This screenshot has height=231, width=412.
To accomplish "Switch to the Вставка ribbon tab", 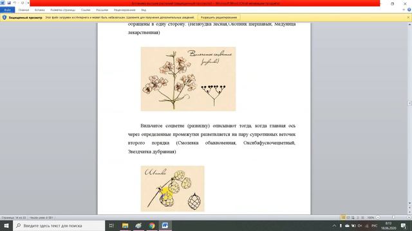I will (40, 10).
